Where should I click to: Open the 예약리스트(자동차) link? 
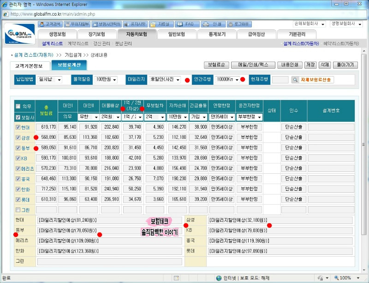[x=341, y=43]
